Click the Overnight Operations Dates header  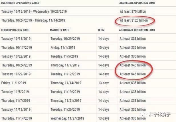click(x=20, y=3)
